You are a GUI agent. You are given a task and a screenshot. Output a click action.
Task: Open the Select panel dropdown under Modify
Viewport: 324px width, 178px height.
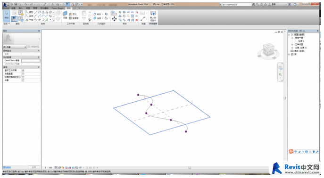click(x=7, y=24)
